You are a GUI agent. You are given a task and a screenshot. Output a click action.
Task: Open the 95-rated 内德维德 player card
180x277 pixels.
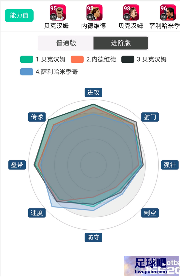click(x=94, y=13)
